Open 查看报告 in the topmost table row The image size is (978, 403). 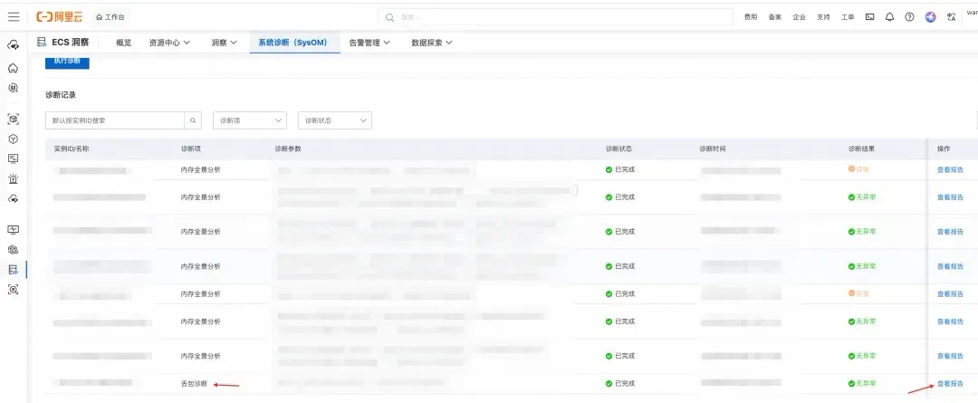tap(950, 169)
